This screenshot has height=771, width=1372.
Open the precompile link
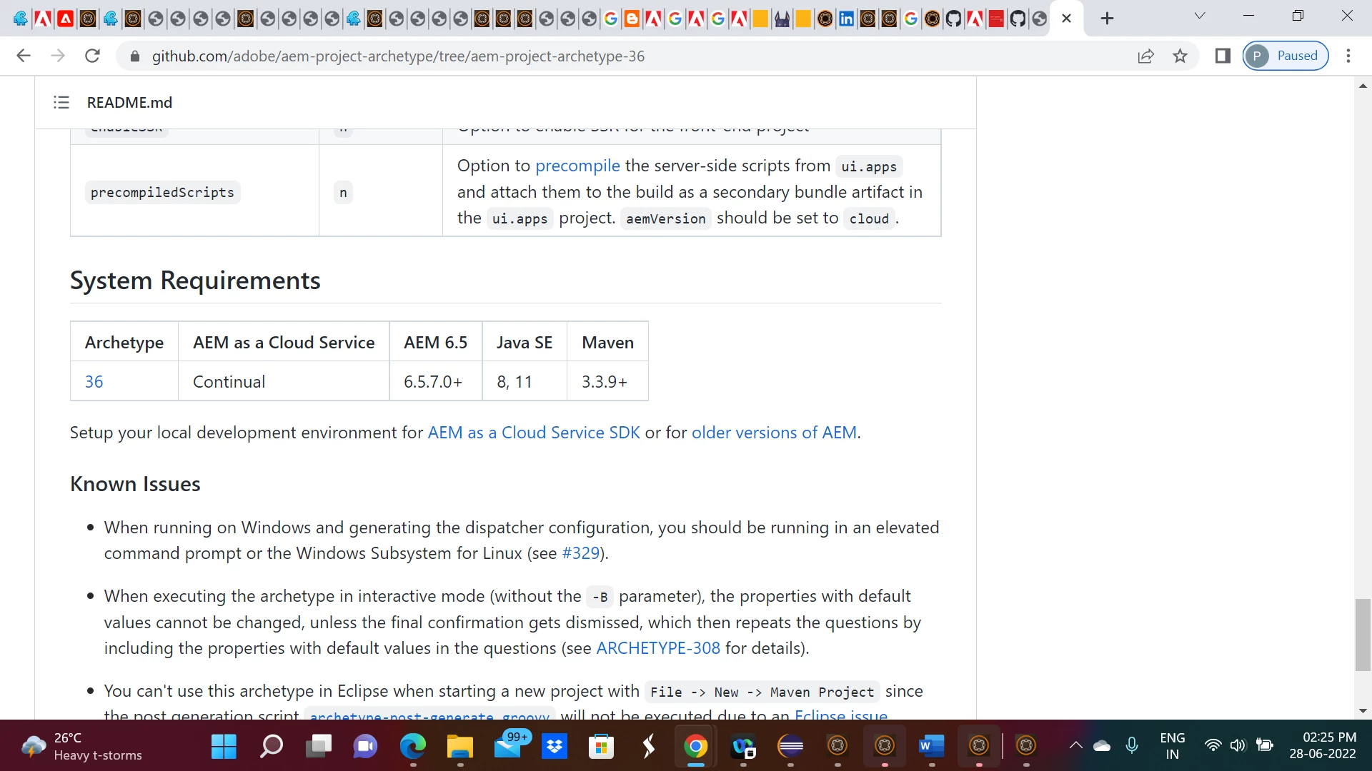tap(577, 166)
